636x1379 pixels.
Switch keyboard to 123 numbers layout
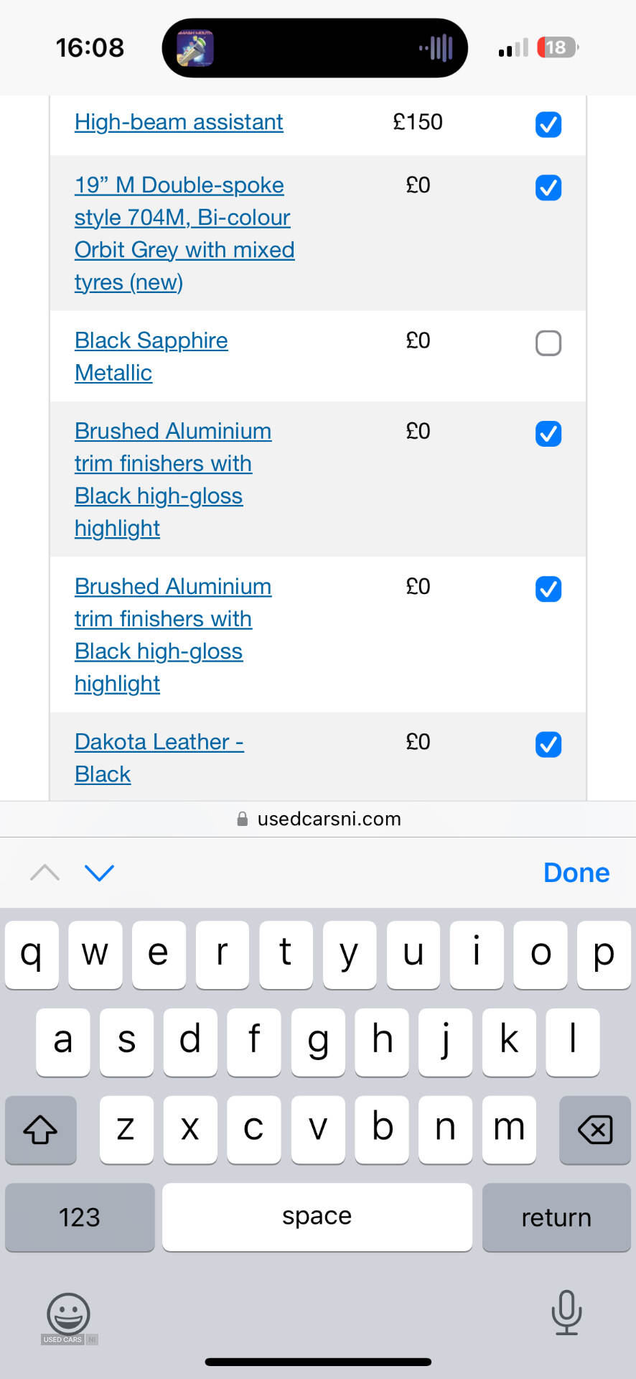(80, 1217)
